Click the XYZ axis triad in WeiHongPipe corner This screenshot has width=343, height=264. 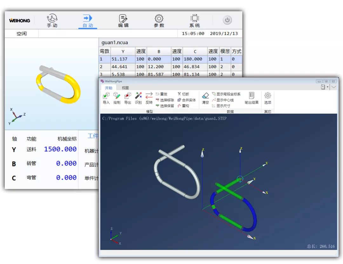click(115, 236)
